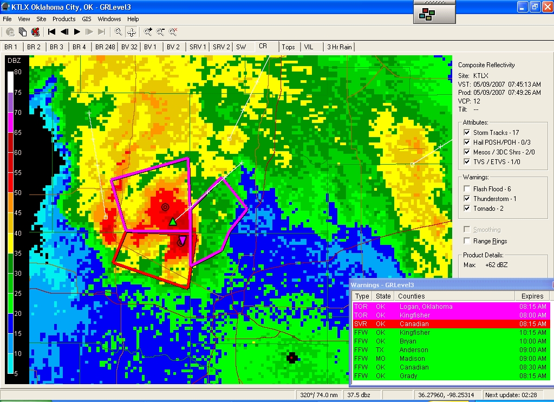Disable Tornado warnings checkbox
Image resolution: width=554 pixels, height=402 pixels.
(467, 208)
